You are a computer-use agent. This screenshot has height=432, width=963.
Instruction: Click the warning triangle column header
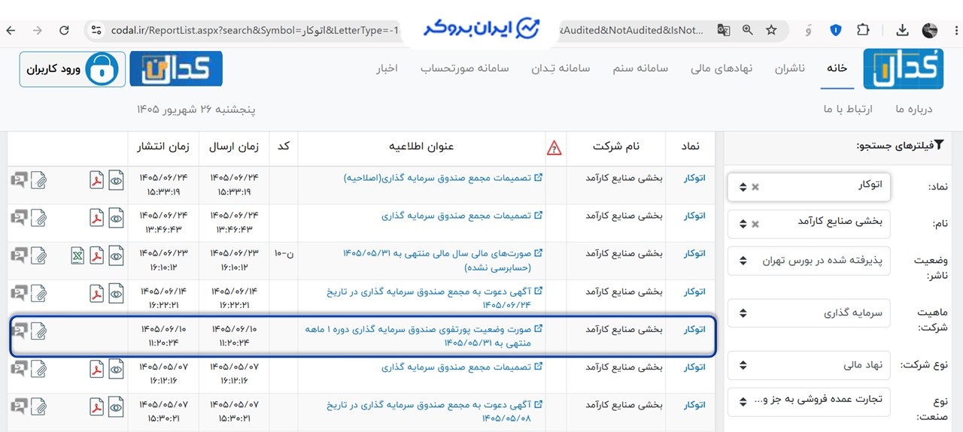tap(554, 147)
